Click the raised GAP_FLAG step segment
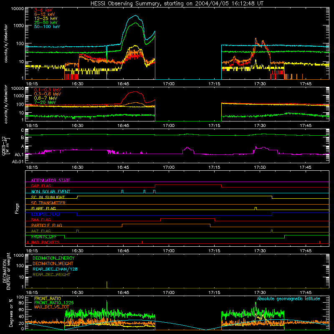 tap(188, 185)
